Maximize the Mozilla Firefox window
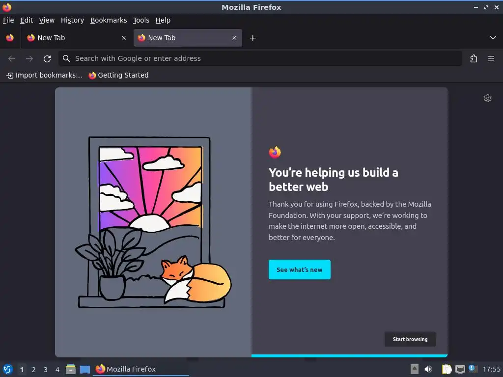Viewport: 503px width, 377px height. 486,7
